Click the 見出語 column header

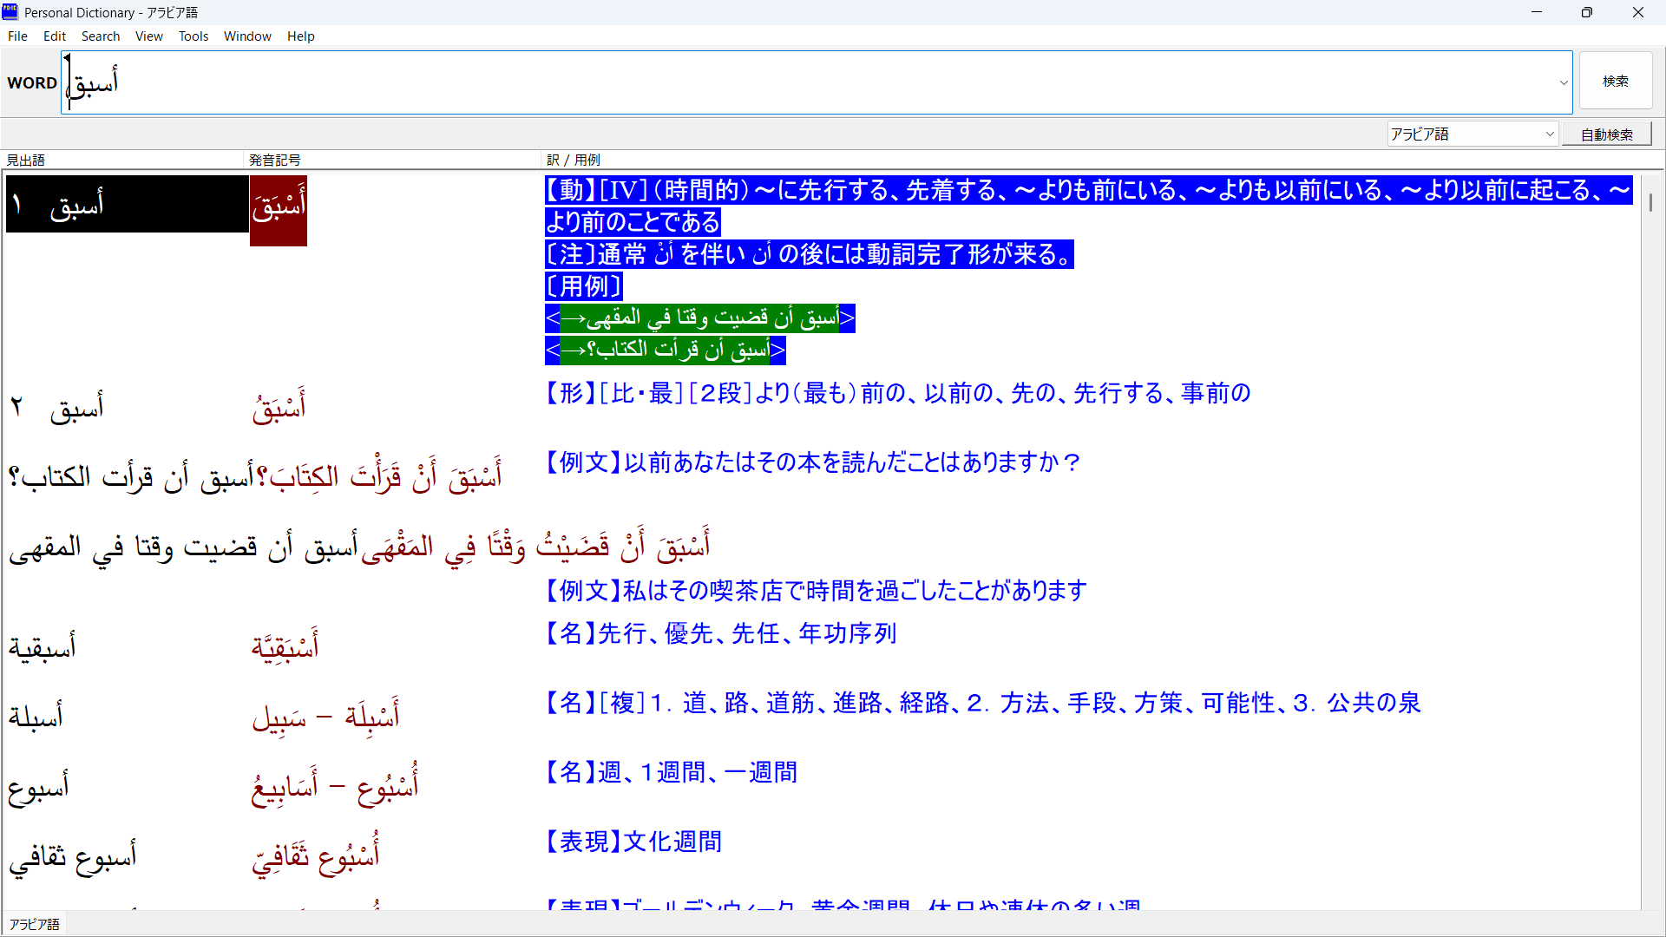tap(26, 160)
